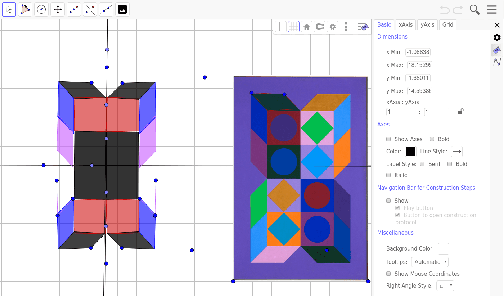
Task: Open Algebra properties curve icon
Action: tap(497, 62)
